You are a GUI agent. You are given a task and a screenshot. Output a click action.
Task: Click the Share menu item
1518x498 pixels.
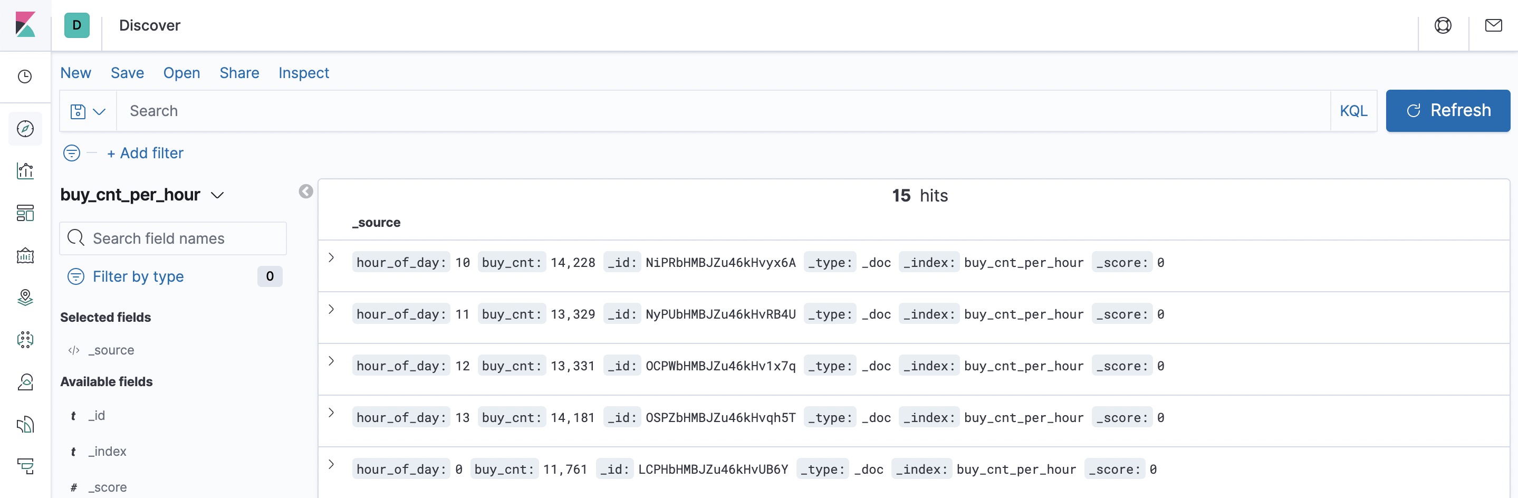coord(239,73)
